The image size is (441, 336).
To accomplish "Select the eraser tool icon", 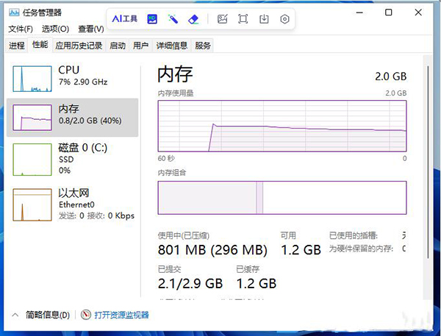I will pyautogui.click(x=194, y=18).
